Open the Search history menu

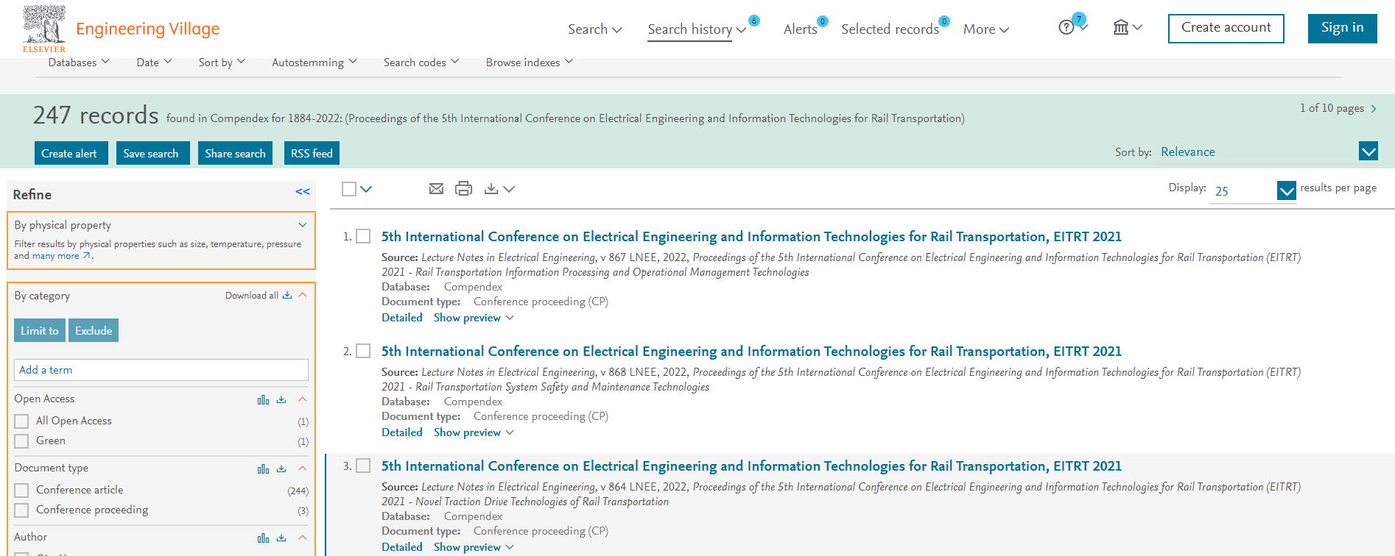click(x=697, y=29)
